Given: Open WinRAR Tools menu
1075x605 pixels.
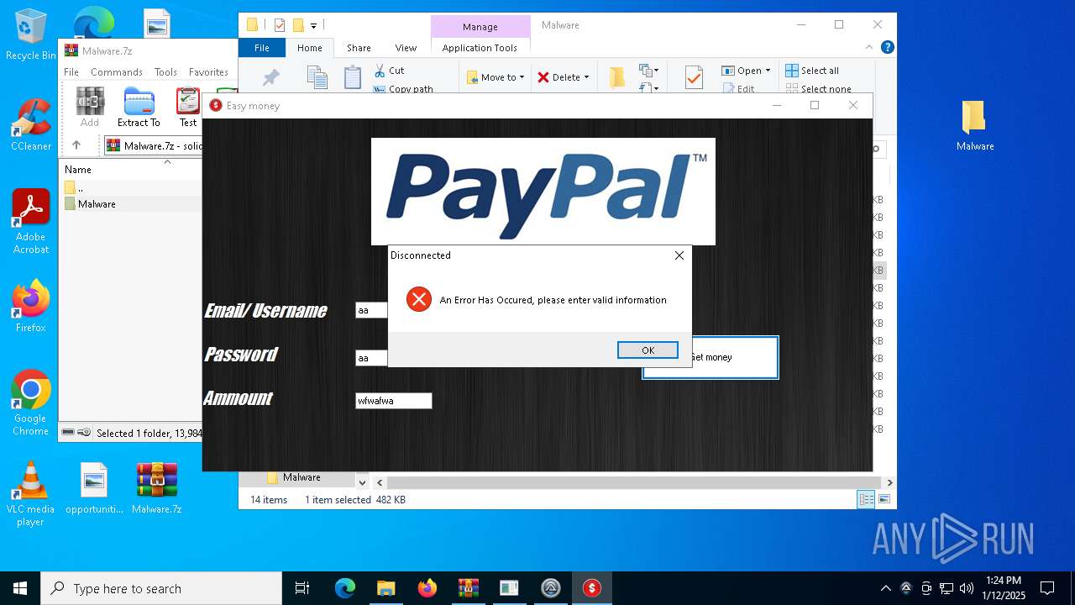Looking at the screenshot, I should tap(165, 72).
